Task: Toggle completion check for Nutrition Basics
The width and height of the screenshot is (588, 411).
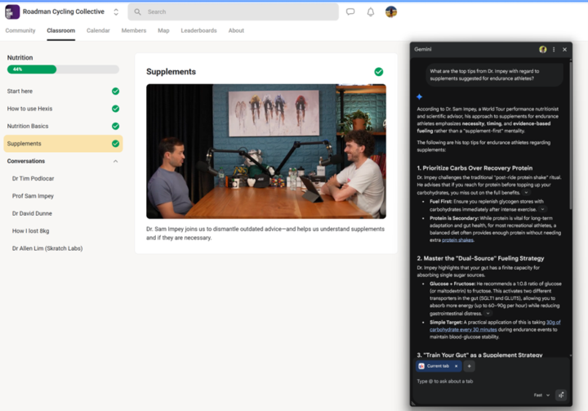Action: 115,126
